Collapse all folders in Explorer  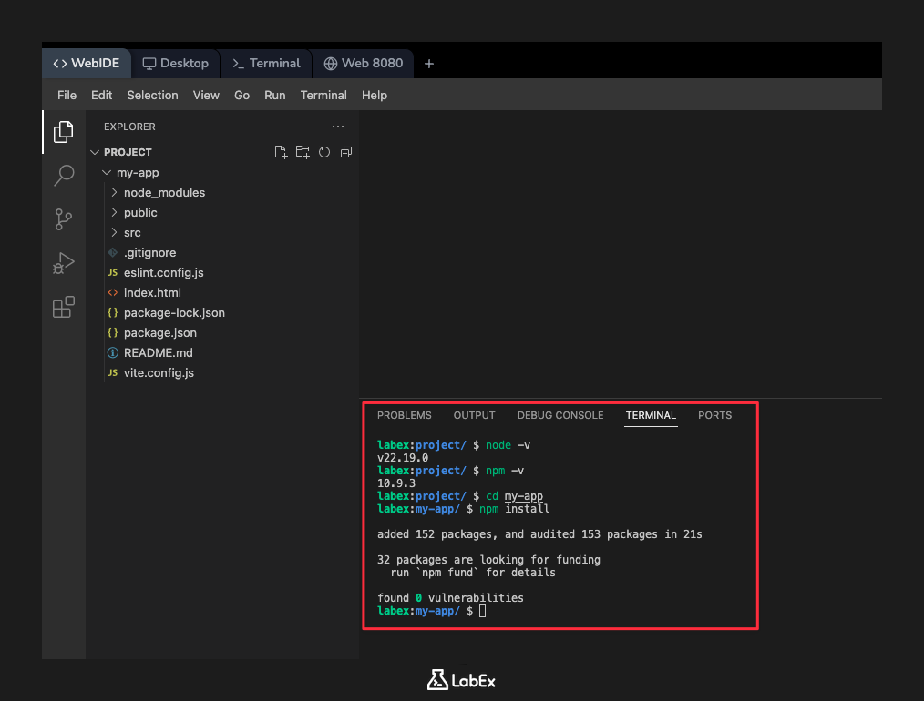click(346, 152)
